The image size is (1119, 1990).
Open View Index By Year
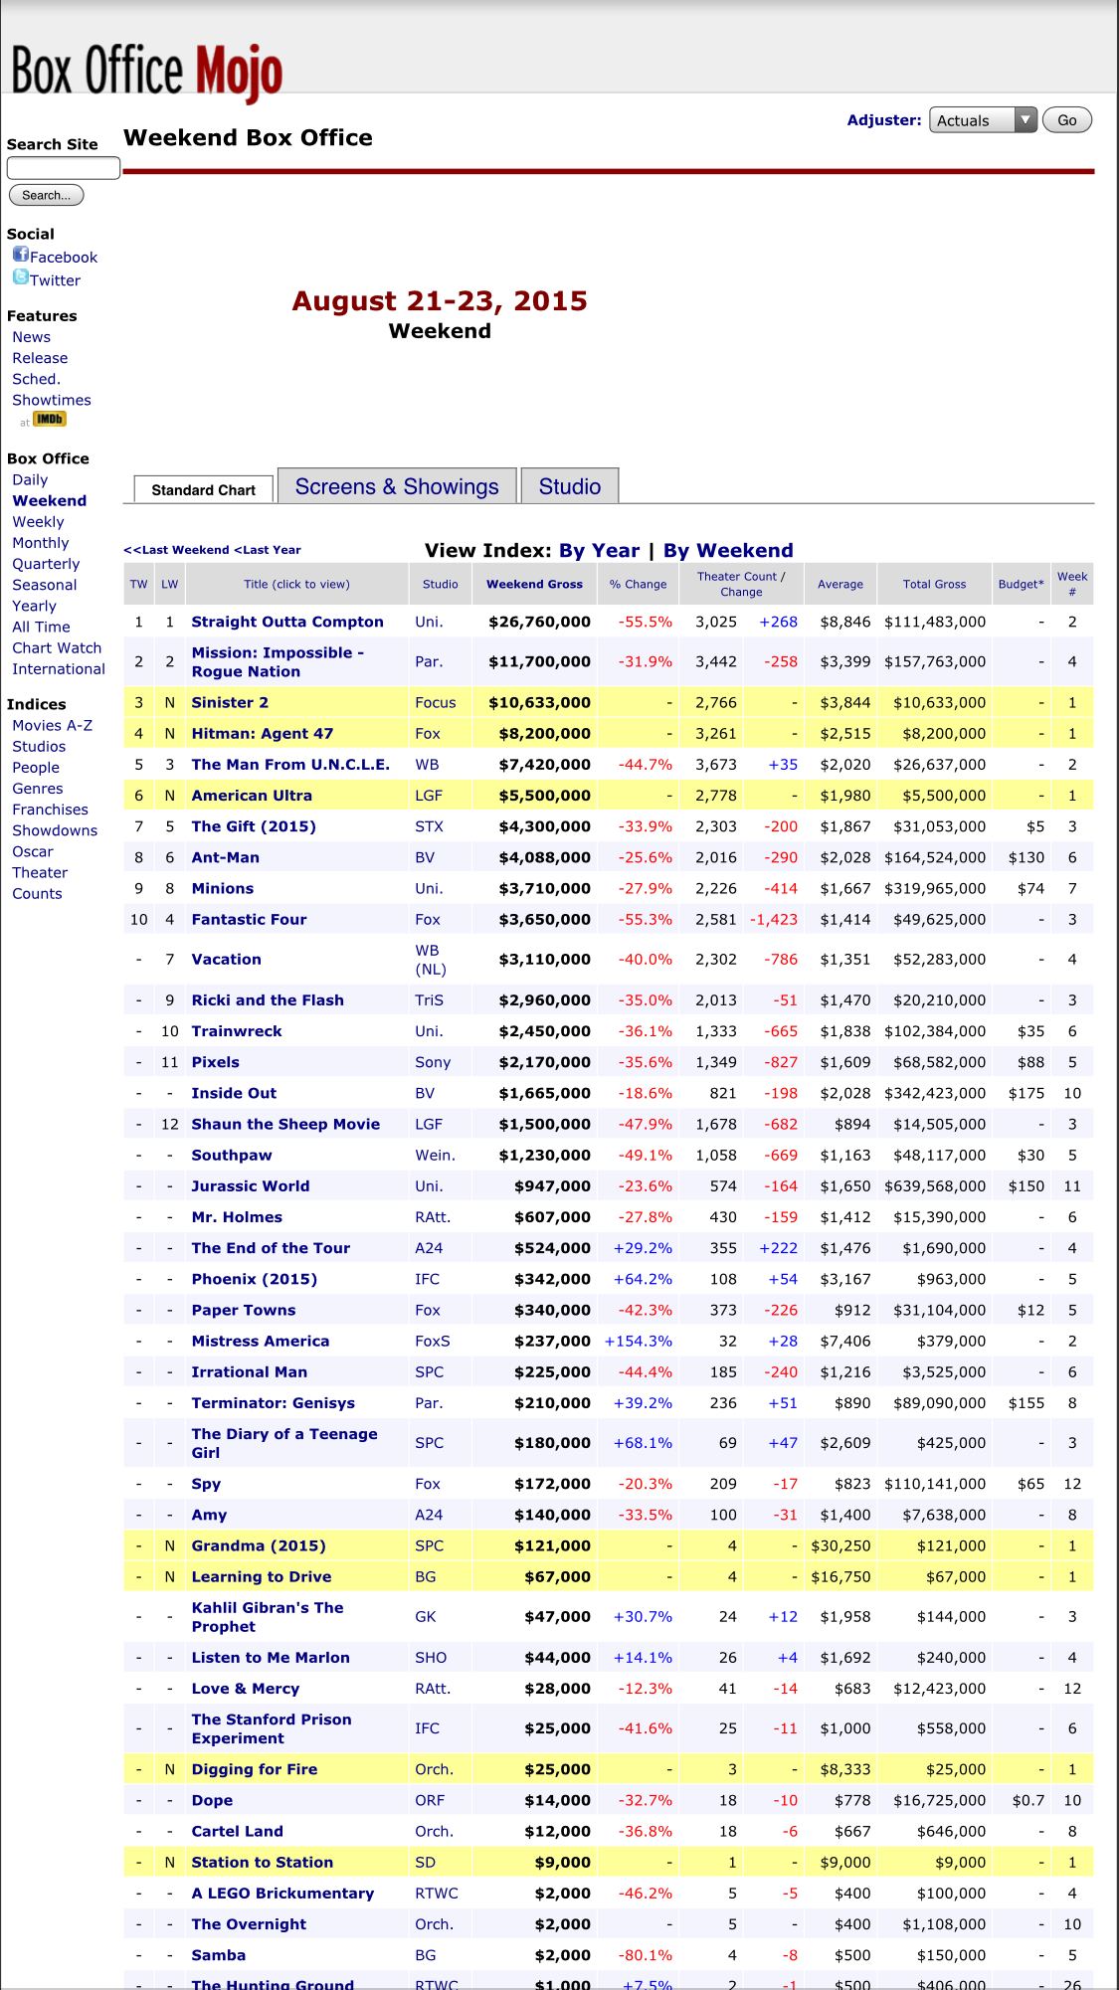pos(599,551)
